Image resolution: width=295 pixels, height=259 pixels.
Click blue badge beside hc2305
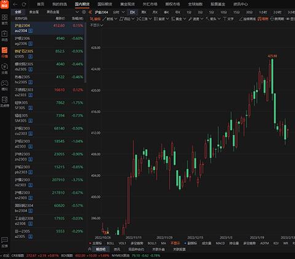[x=31, y=82]
